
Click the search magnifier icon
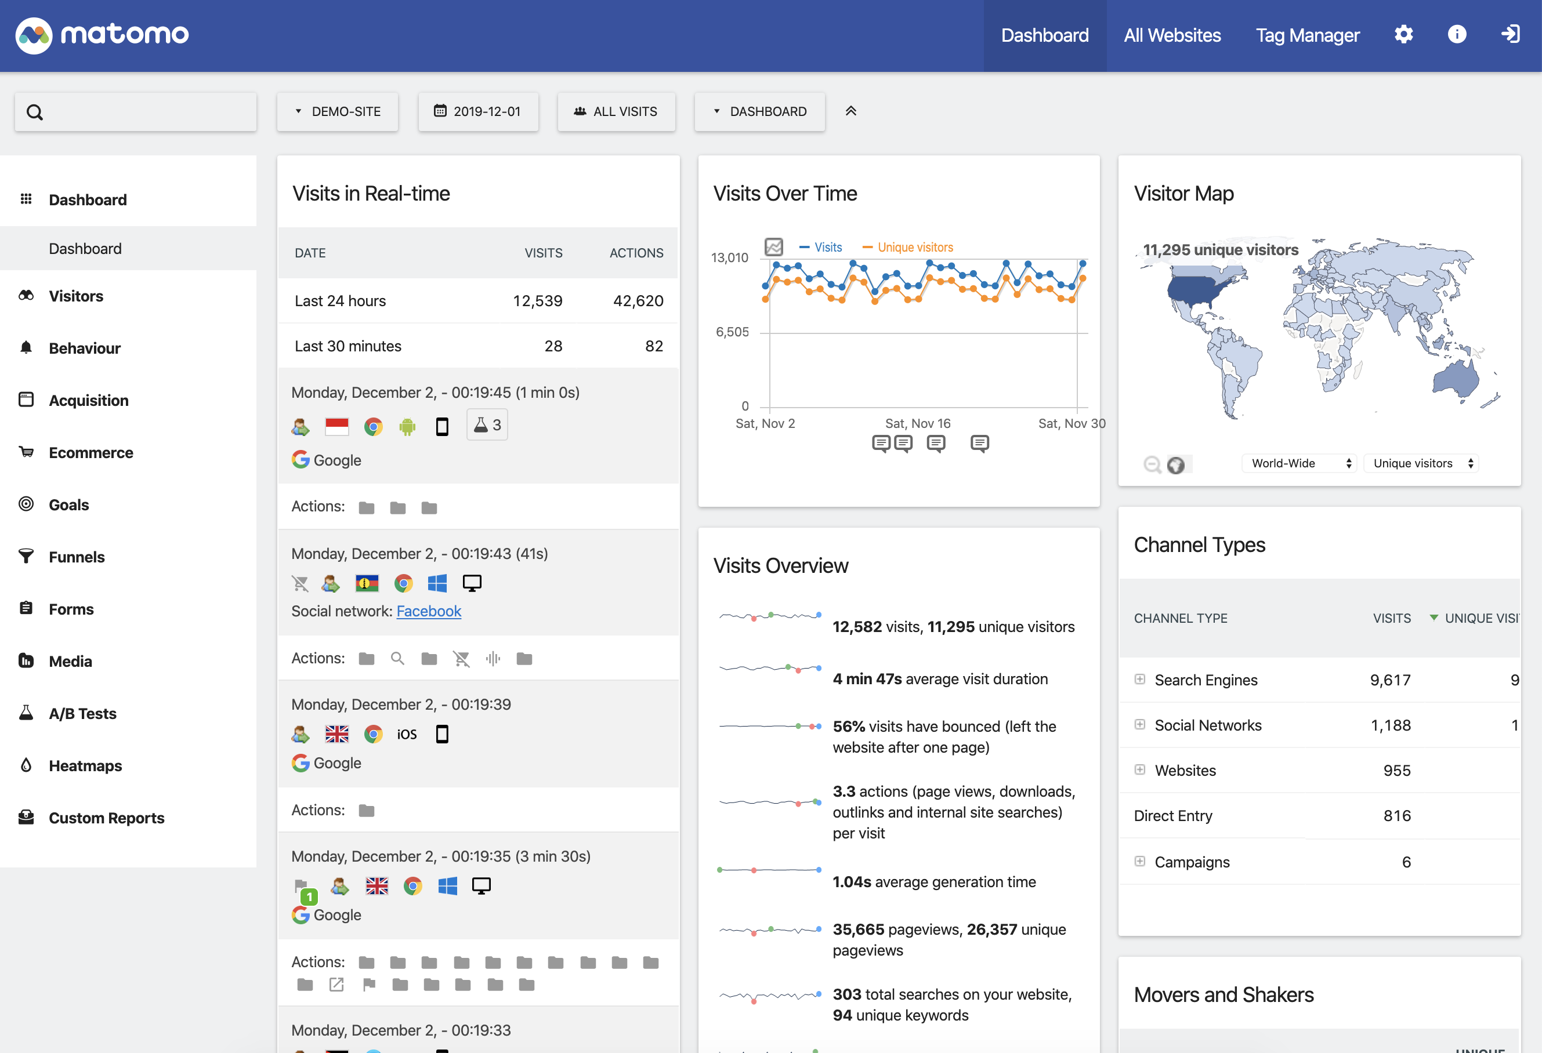click(34, 111)
